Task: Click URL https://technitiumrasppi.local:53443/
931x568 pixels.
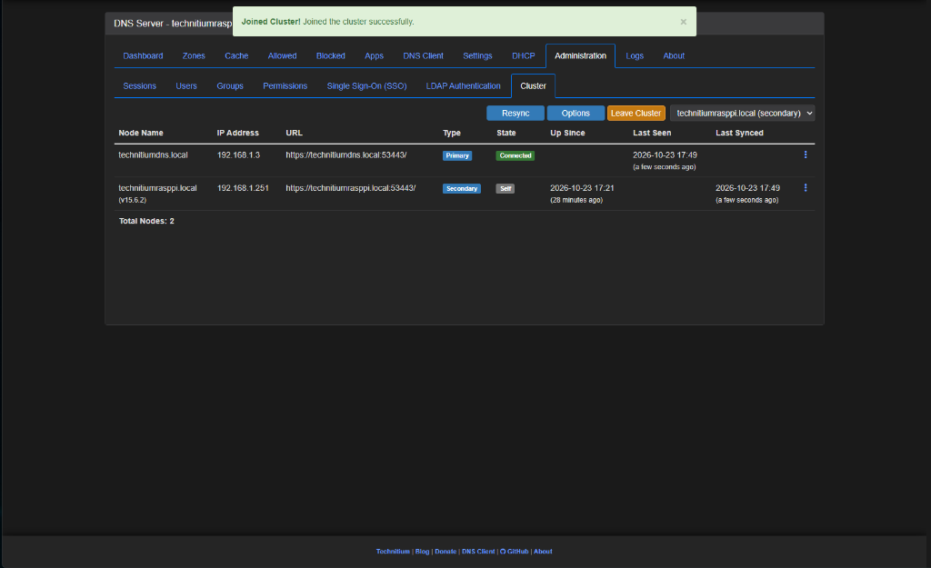Action: (x=350, y=188)
